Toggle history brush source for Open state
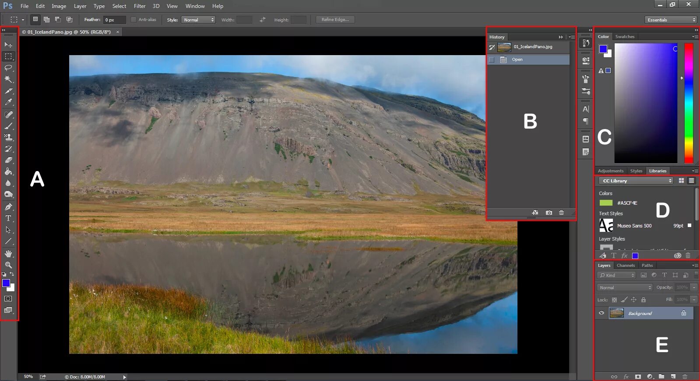 [492, 59]
